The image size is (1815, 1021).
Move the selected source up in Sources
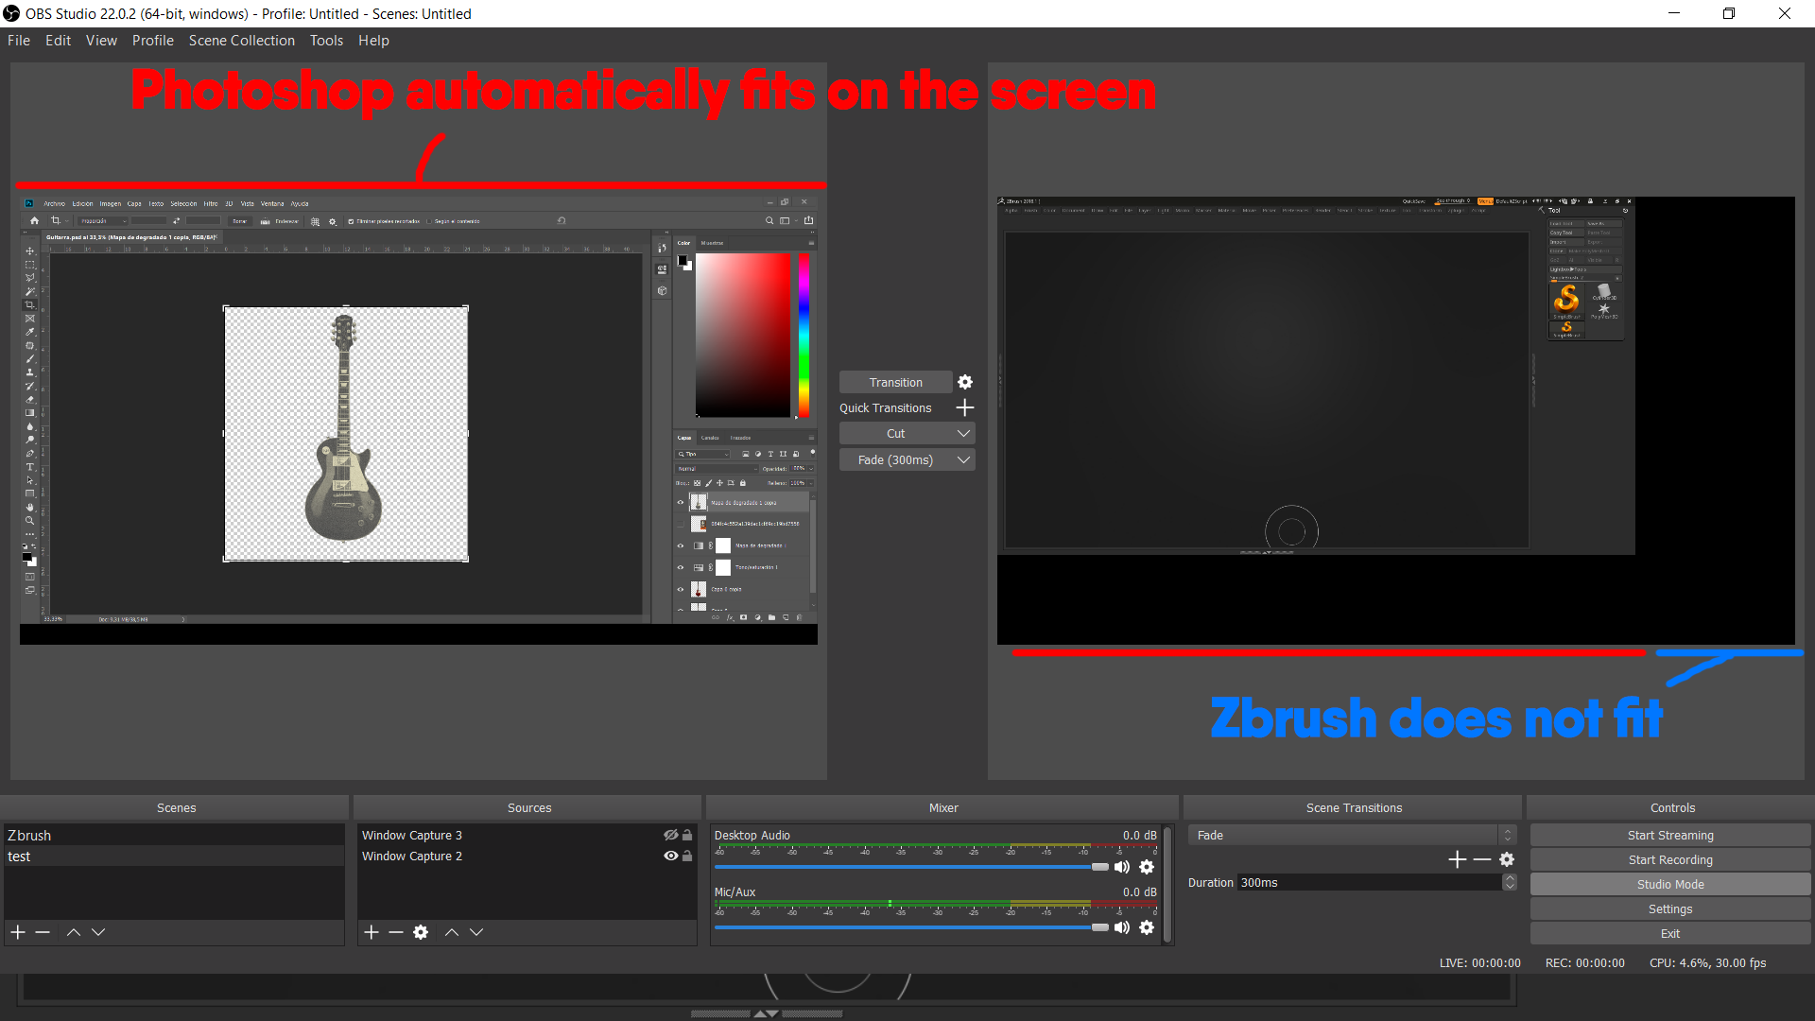point(452,932)
